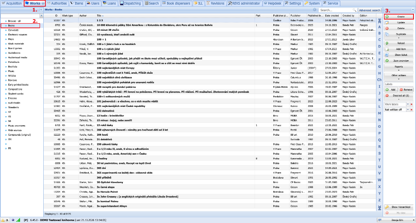Switch to the Authorities tab

tap(57, 3)
